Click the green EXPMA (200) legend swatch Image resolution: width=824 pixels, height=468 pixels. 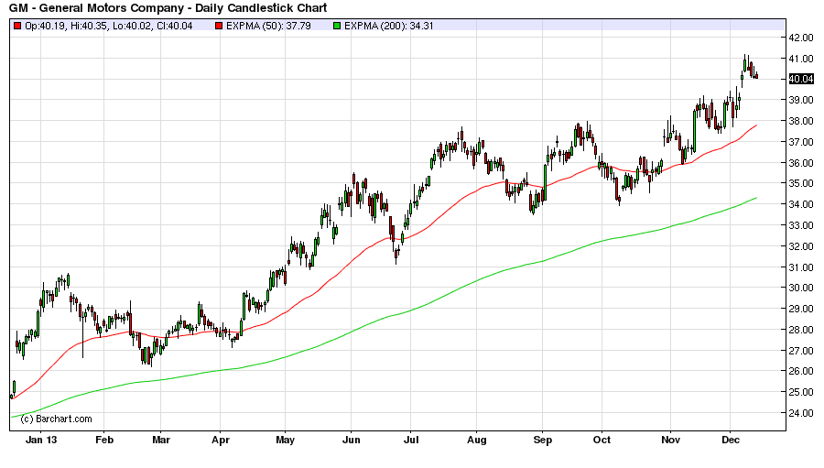click(337, 26)
